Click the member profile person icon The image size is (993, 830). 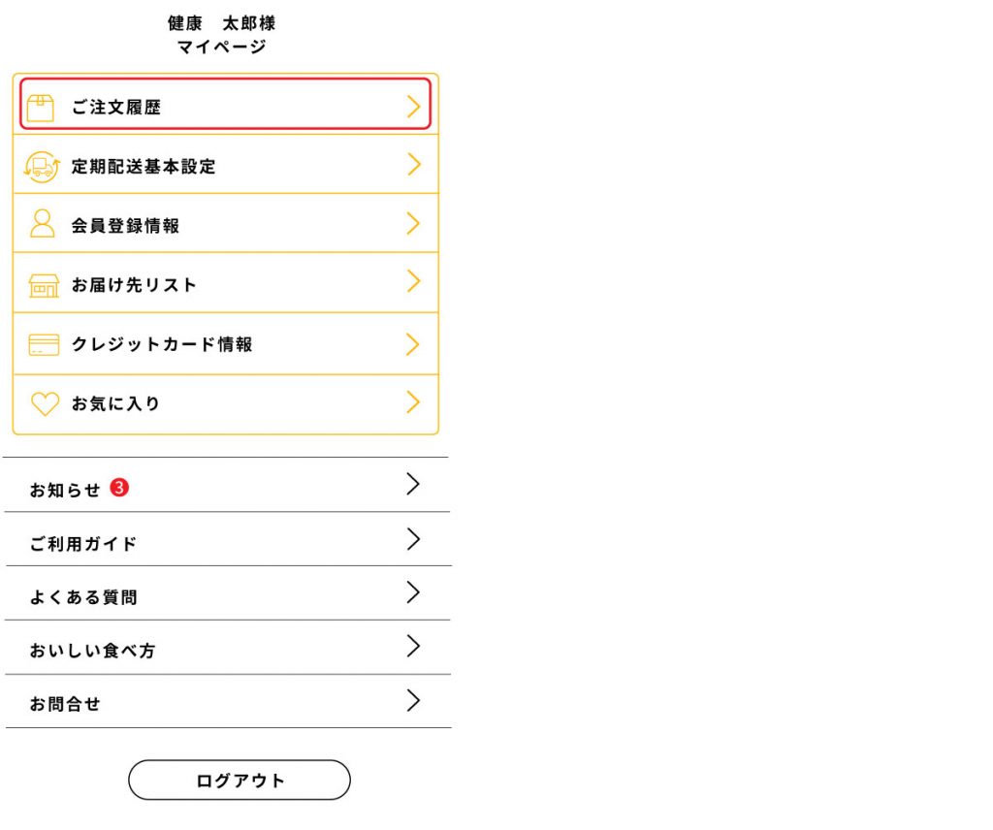click(43, 224)
